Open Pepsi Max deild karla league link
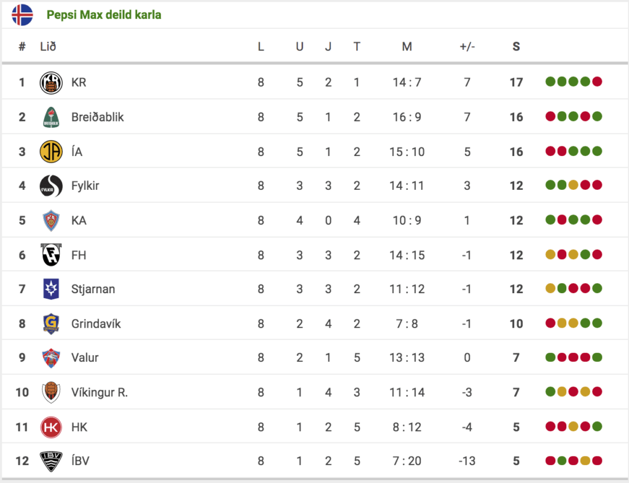 [x=104, y=15]
